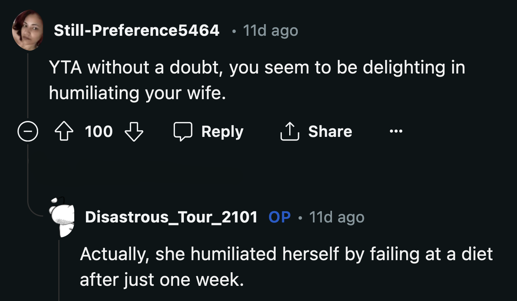517x301 pixels.
Task: Click the 11d ago timestamp on the top comment
Action: tap(270, 30)
